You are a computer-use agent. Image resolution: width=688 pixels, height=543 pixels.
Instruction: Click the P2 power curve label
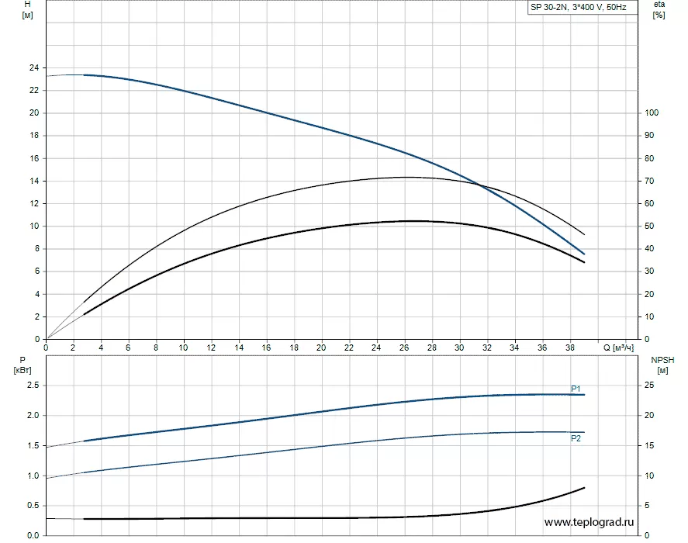click(x=576, y=438)
